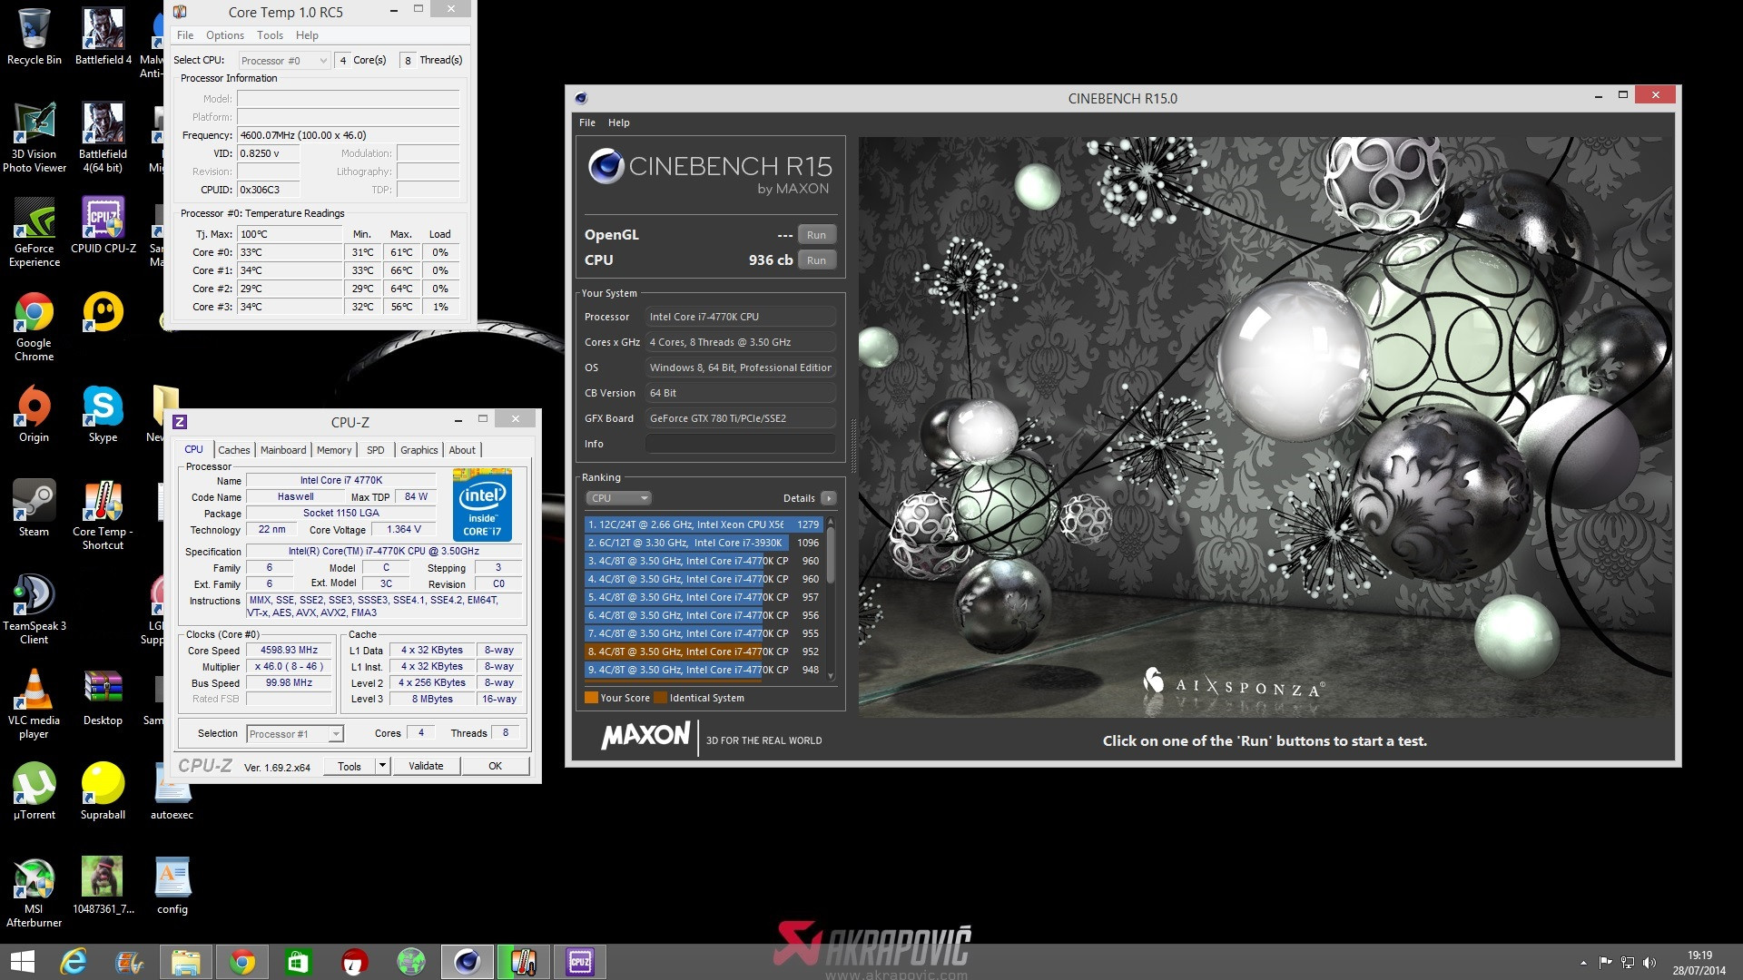Viewport: 1743px width, 980px height.
Task: Select the 6C/12T i7-3930K ranking row
Action: point(704,543)
